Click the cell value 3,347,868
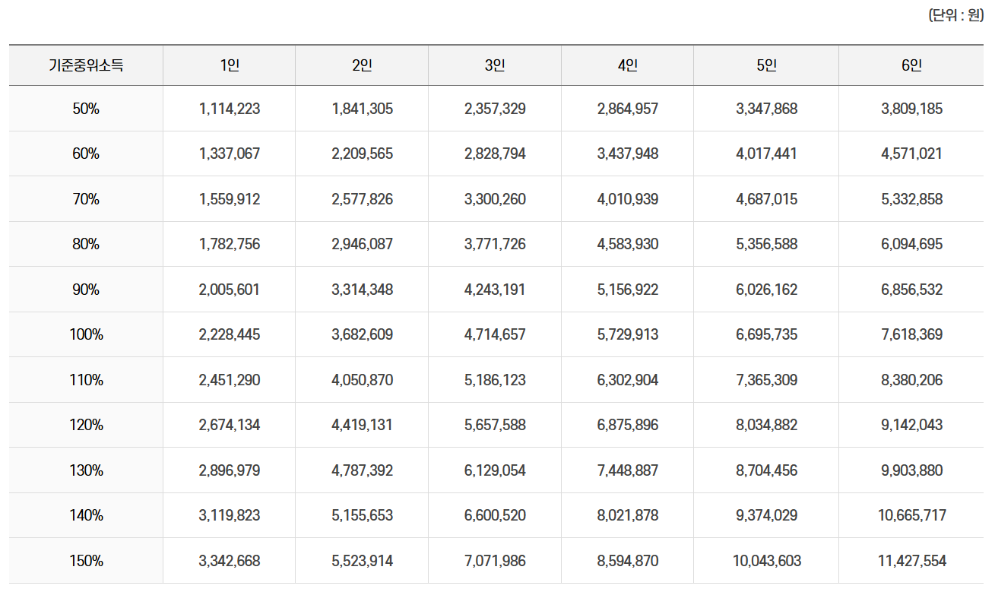Screen dimensions: 995x592 (x=766, y=109)
